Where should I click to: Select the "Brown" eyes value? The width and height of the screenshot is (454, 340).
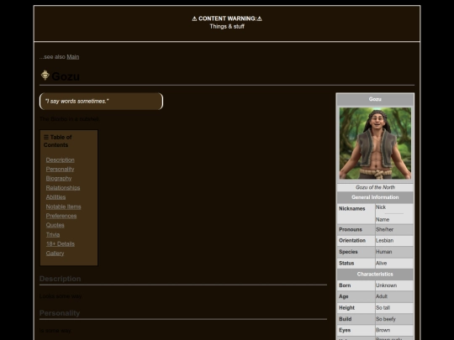pos(383,330)
